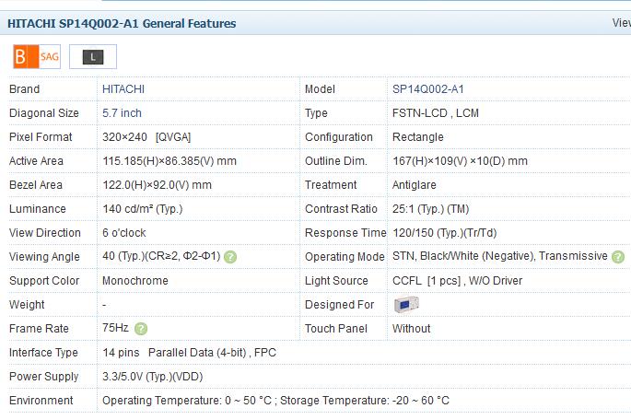The height and width of the screenshot is (420, 631).
Task: Click the 'Designed For' row label
Action: [339, 305]
